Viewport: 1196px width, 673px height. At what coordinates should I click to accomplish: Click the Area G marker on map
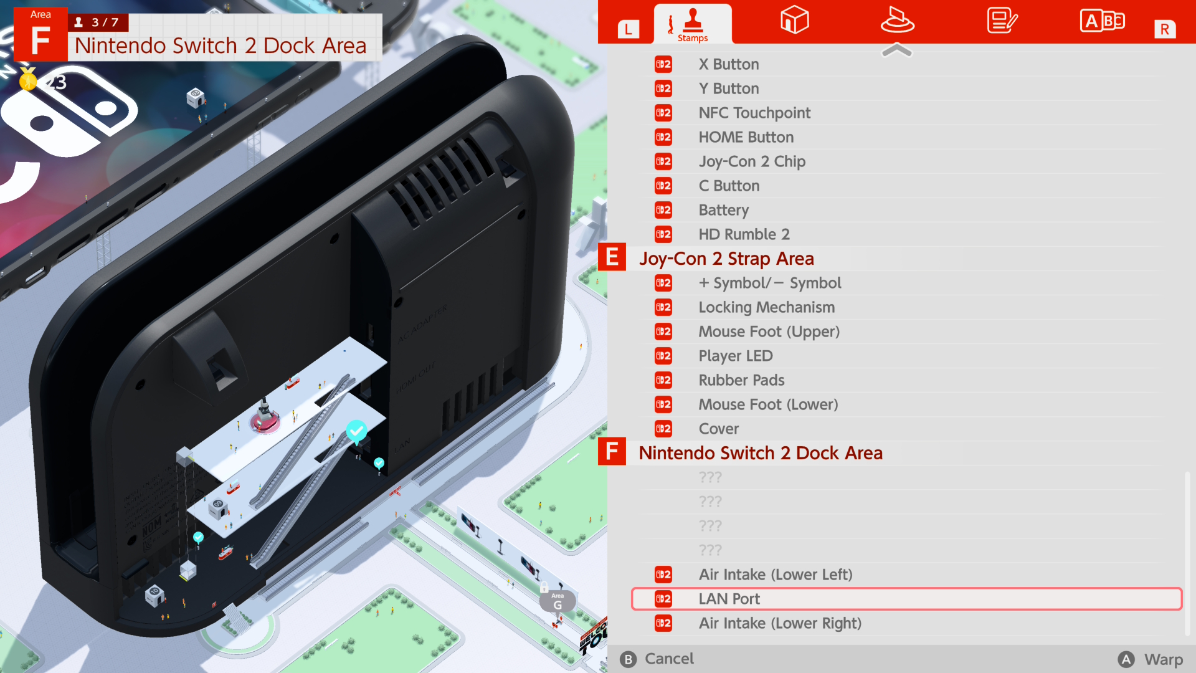(x=558, y=601)
